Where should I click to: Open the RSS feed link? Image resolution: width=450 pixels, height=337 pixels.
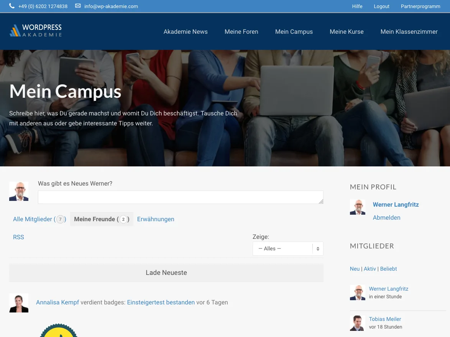pyautogui.click(x=18, y=237)
